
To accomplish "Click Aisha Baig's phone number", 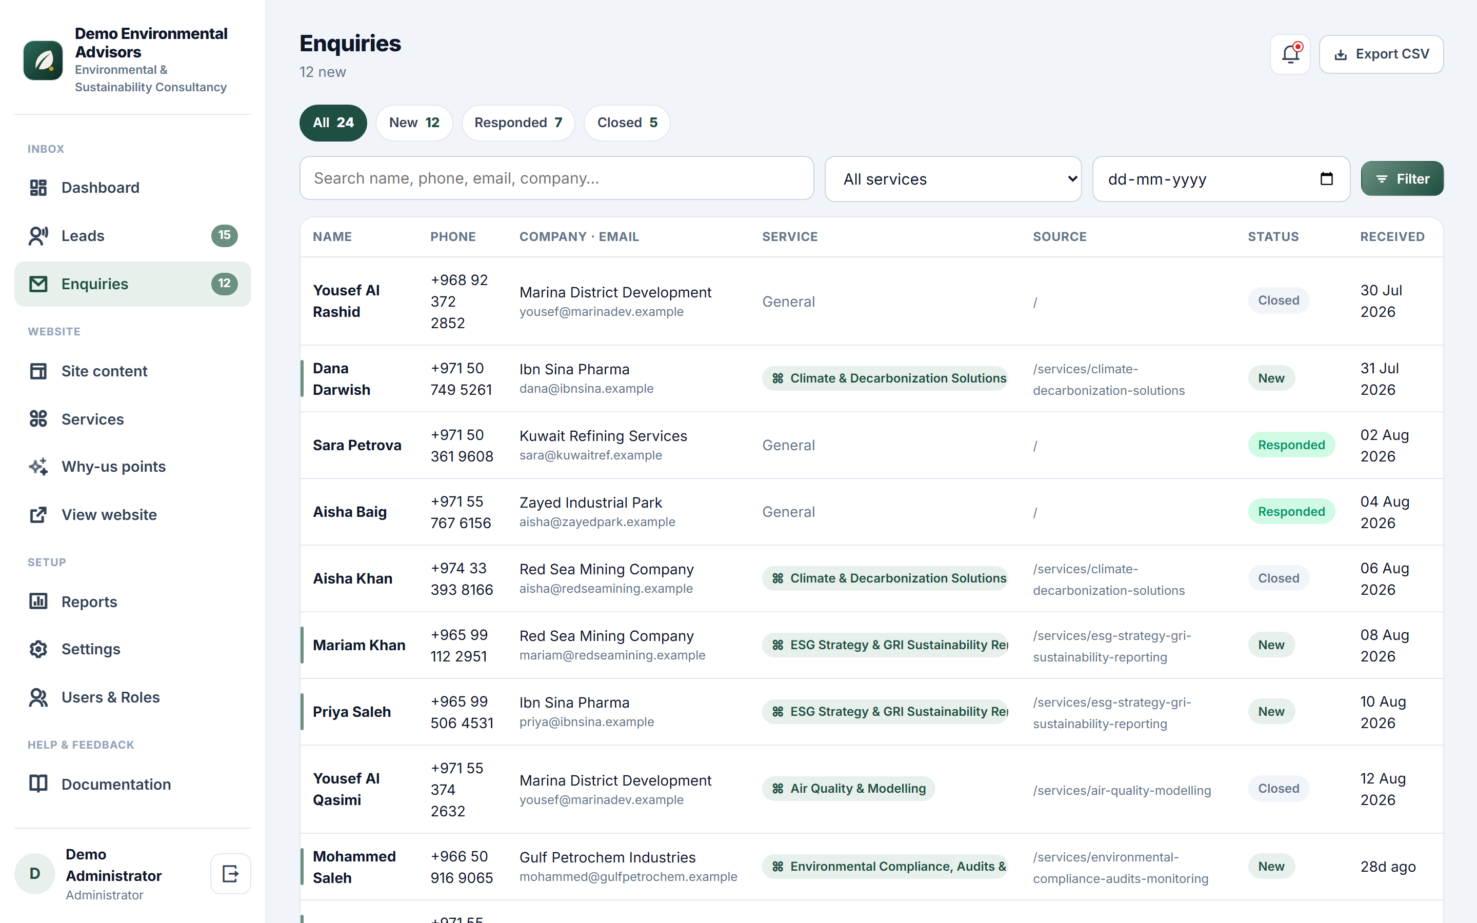I will [461, 512].
